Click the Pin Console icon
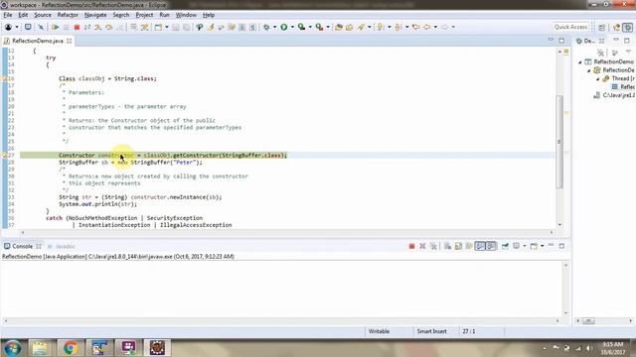 (505, 246)
